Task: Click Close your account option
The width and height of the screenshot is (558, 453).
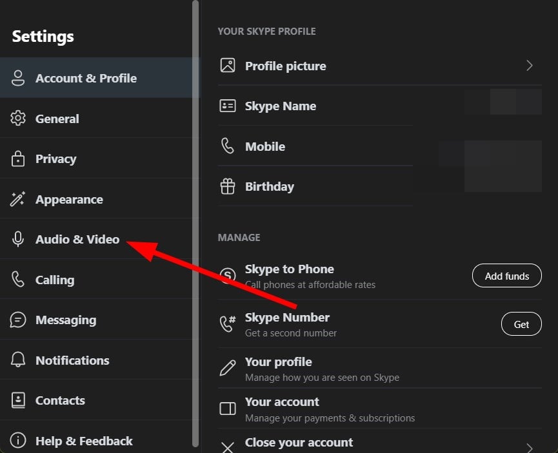Action: pos(380,441)
